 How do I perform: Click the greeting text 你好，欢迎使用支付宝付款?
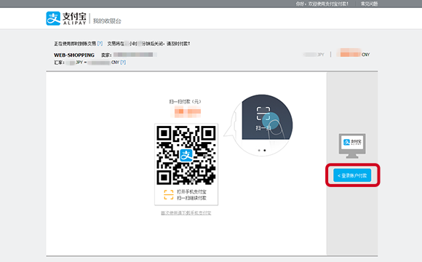click(322, 4)
